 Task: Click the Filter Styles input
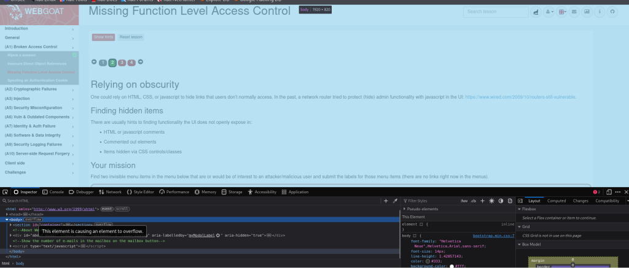point(431,201)
